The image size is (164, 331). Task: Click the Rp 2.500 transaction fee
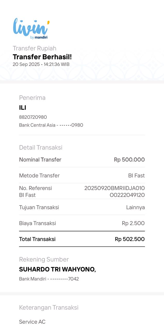coord(133,223)
